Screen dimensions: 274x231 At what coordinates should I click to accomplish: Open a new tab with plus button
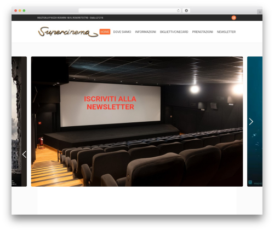260,12
